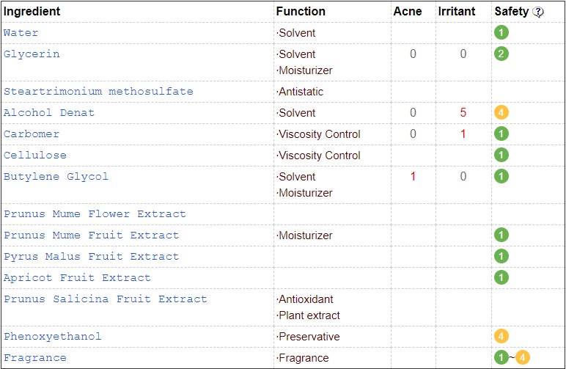Open the Water ingredient link
Image resolution: width=566 pixels, height=369 pixels.
tap(21, 32)
